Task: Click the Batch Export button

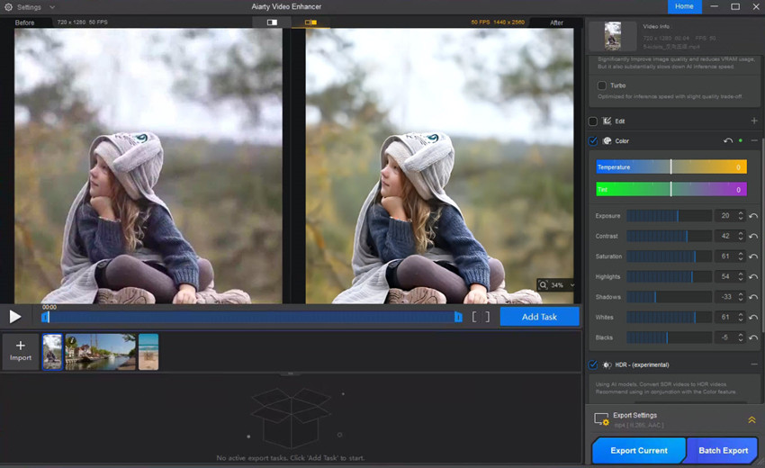Action: click(x=723, y=450)
